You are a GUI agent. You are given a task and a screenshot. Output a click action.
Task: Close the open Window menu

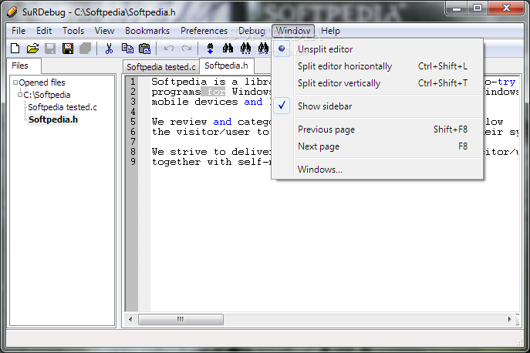tap(293, 31)
